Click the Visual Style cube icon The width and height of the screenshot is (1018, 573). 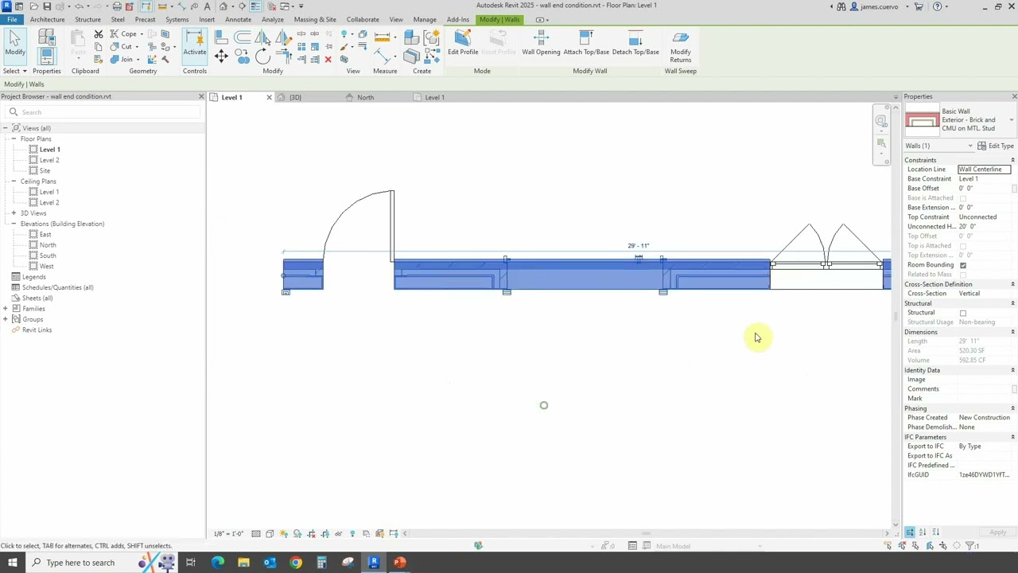[x=270, y=534]
